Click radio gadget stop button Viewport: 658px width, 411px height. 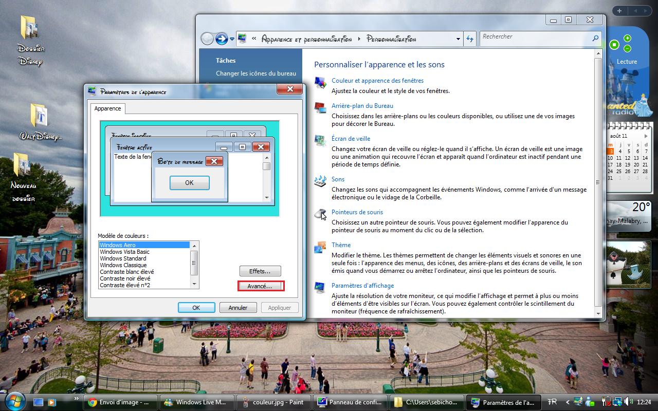point(614,45)
